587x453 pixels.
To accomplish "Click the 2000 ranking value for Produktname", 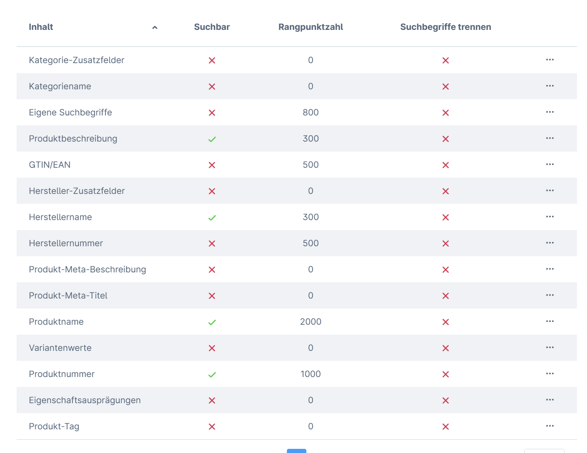I will point(311,322).
